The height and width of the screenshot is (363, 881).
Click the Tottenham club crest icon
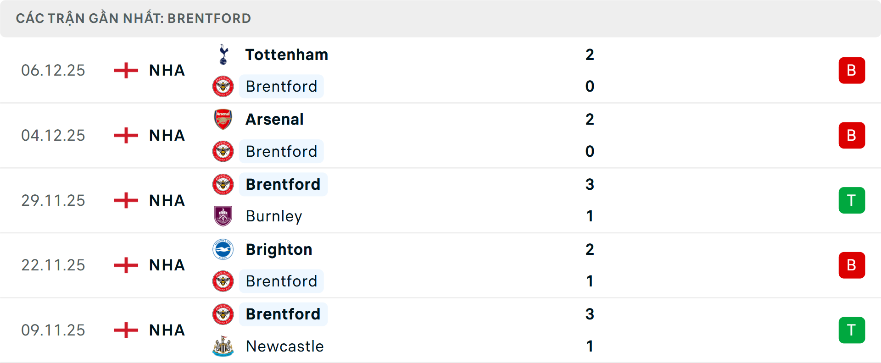click(x=223, y=55)
